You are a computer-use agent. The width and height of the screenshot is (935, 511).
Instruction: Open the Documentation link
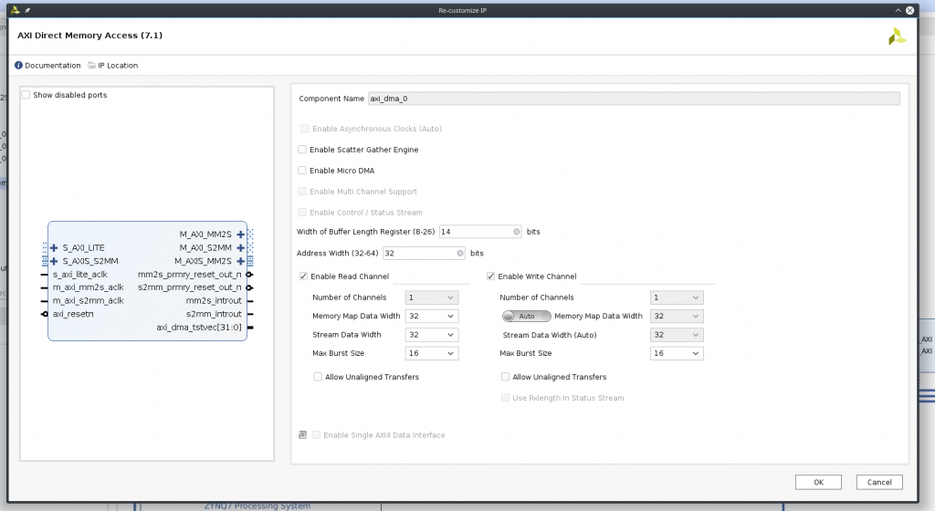(52, 66)
